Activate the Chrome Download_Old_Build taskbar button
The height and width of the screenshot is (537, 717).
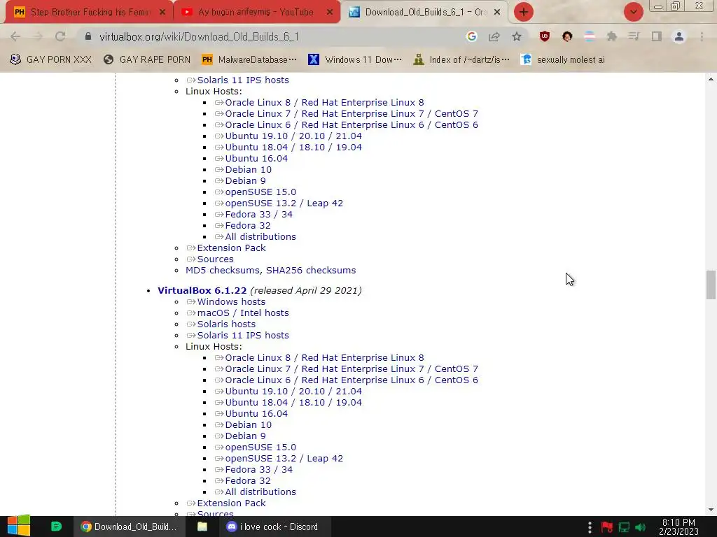(x=129, y=527)
